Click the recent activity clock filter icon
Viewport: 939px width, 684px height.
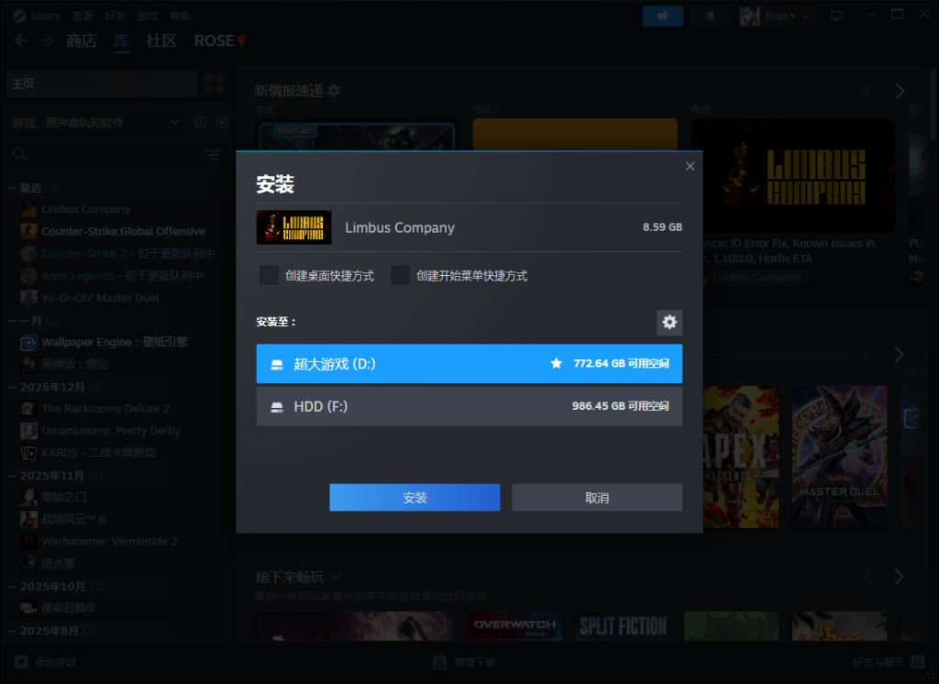(x=201, y=123)
